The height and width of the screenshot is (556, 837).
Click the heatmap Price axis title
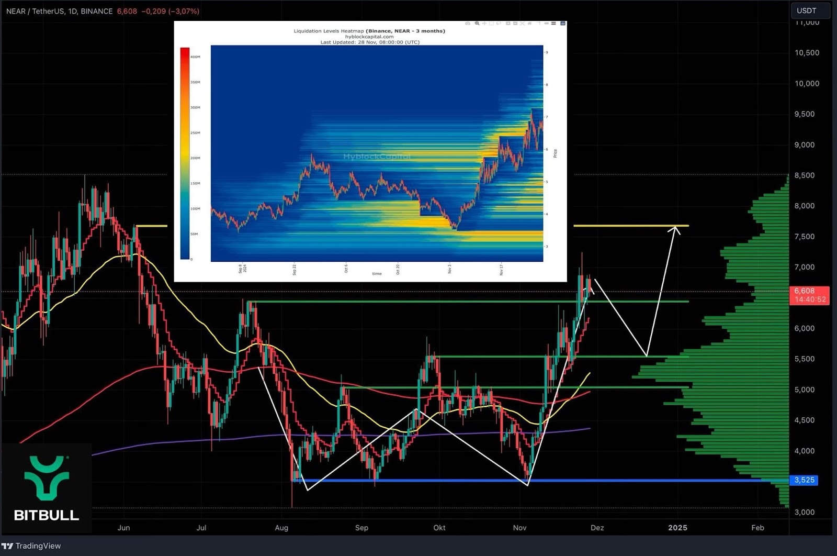pos(555,153)
